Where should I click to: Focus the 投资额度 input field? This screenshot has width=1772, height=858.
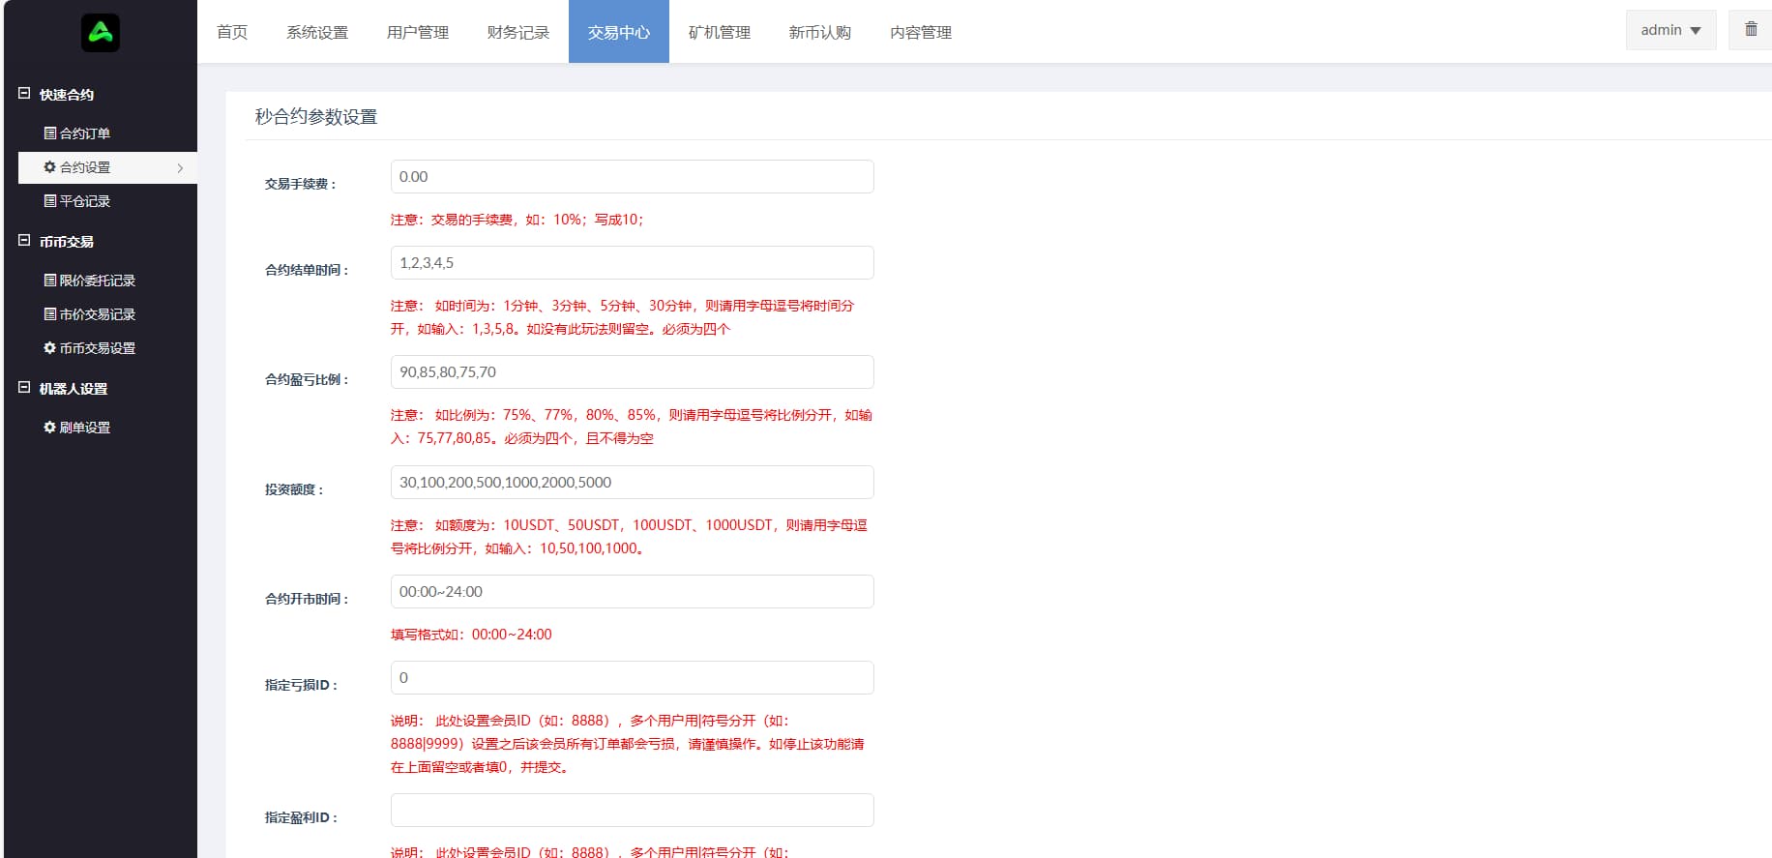click(x=632, y=483)
